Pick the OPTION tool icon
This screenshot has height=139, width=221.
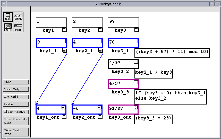pyautogui.click(x=18, y=27)
